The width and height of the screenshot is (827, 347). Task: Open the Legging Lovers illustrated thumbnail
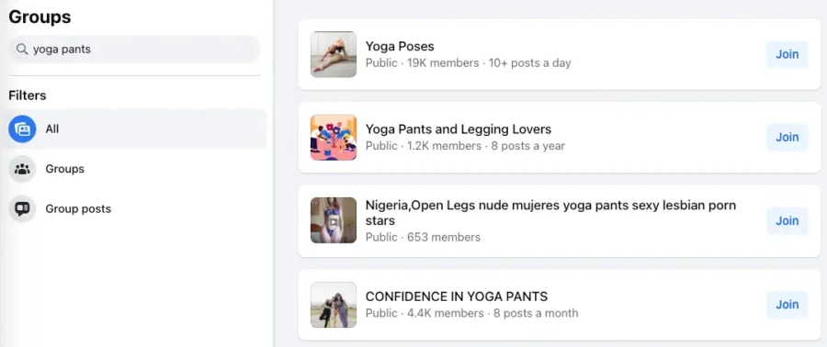[334, 138]
